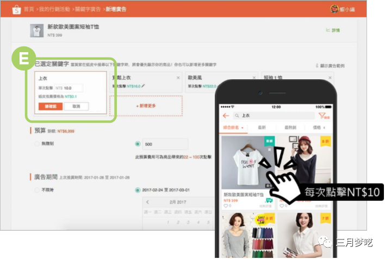Select the fixed budget radio button for 500
Viewport: 385px width, 259px height.
pos(138,144)
